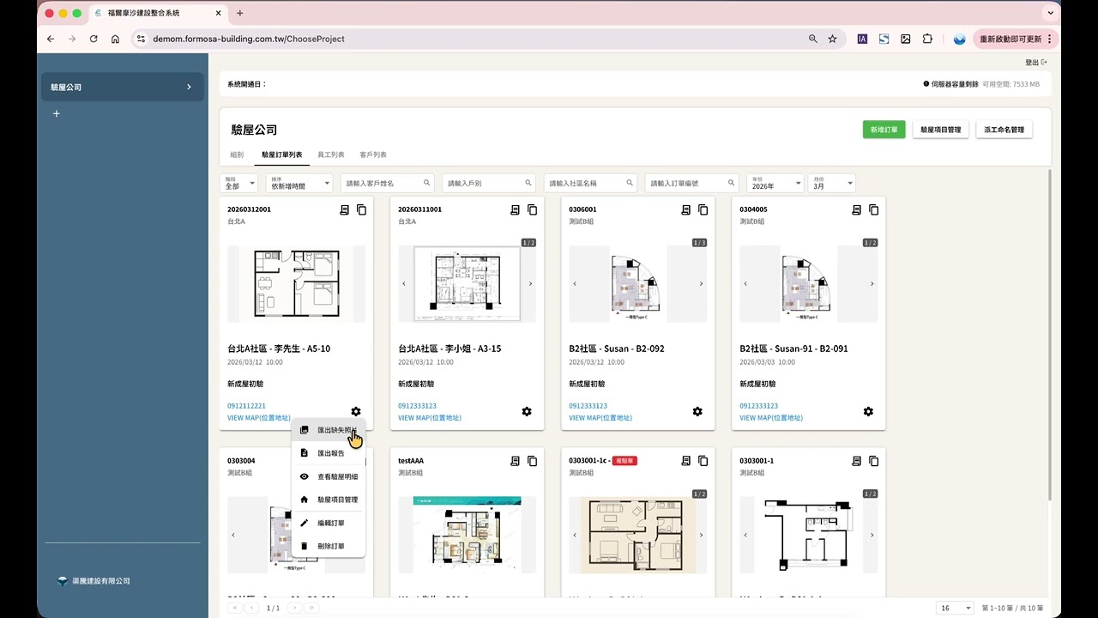Click receipt icon on order 0304005
1098x618 pixels.
coord(856,209)
